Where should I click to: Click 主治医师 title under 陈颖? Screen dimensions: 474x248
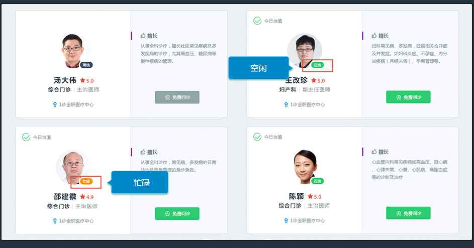click(319, 206)
